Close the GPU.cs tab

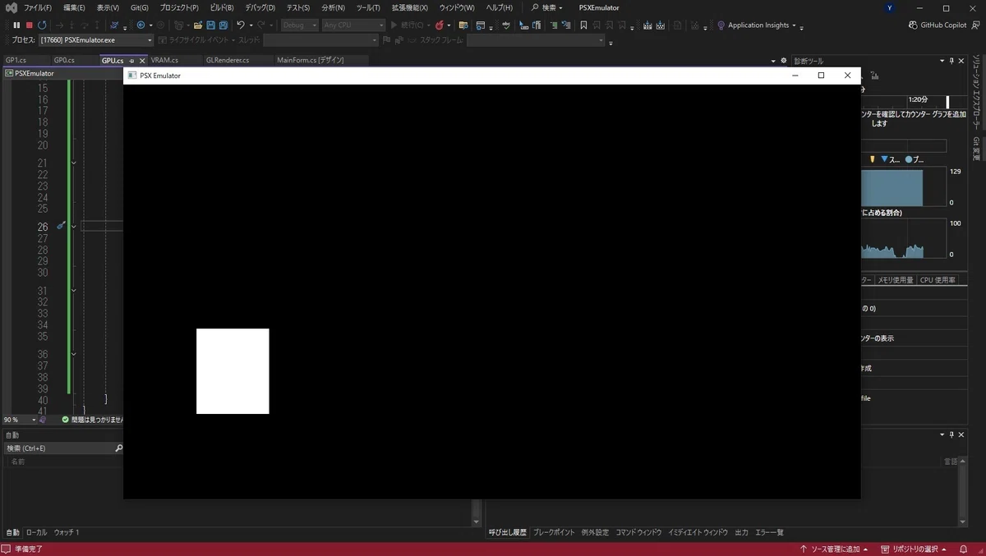141,61
